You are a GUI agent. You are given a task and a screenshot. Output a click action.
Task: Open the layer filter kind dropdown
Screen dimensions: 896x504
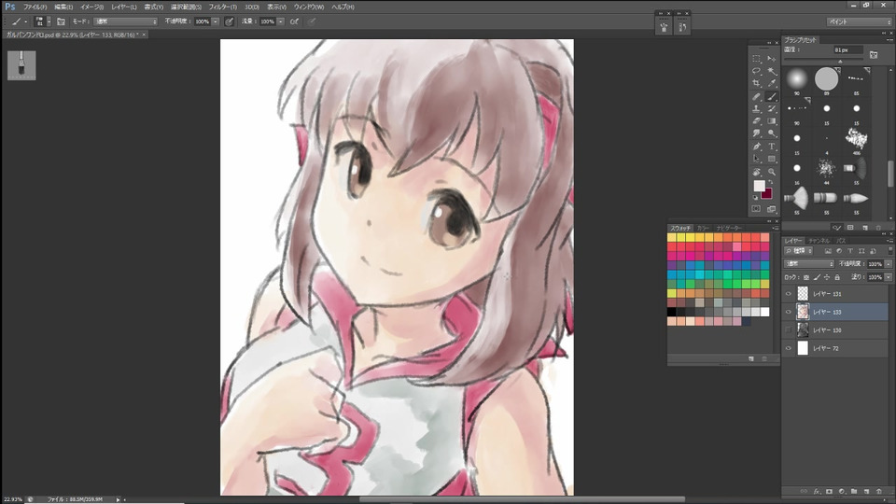799,251
